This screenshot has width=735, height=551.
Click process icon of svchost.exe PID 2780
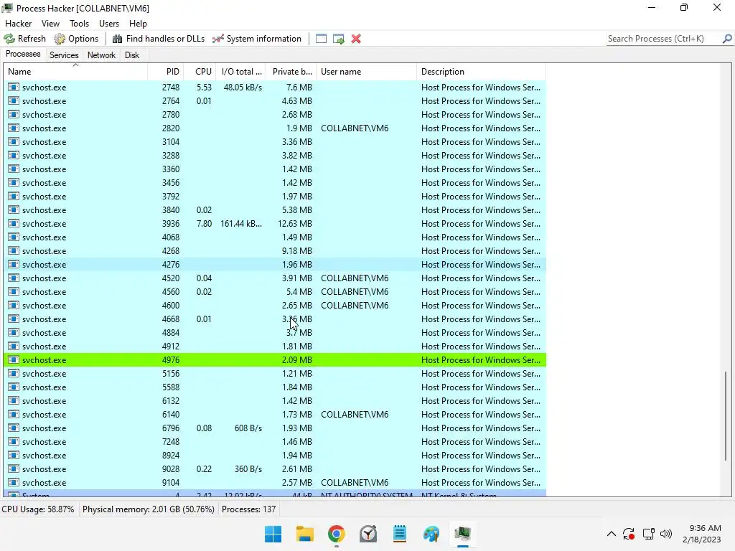point(14,114)
